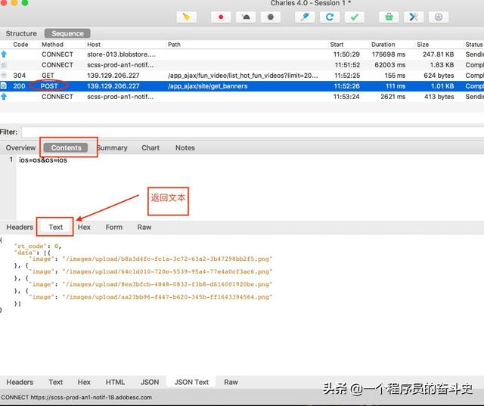484x406 pixels.
Task: Click into the Filter text field
Action: click(253, 132)
